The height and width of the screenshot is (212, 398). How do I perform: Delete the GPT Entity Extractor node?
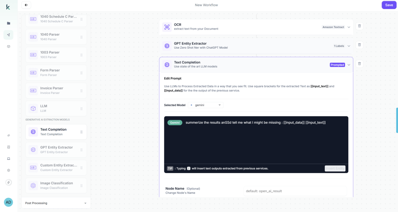(x=360, y=45)
